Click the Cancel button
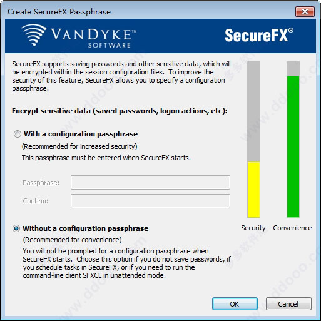This screenshot has width=321, height=321. [288, 304]
